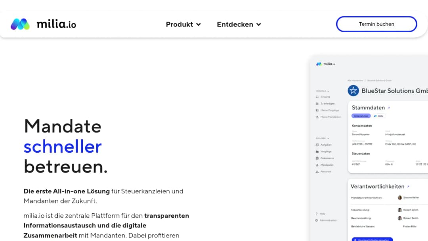Click the arrow icon beside Verantwortlichkeiten

pyautogui.click(x=408, y=187)
